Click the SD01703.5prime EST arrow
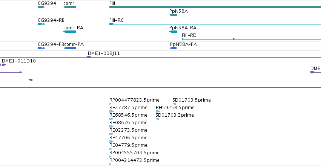The width and height of the screenshot is (321, 166). pyautogui.click(x=174, y=104)
